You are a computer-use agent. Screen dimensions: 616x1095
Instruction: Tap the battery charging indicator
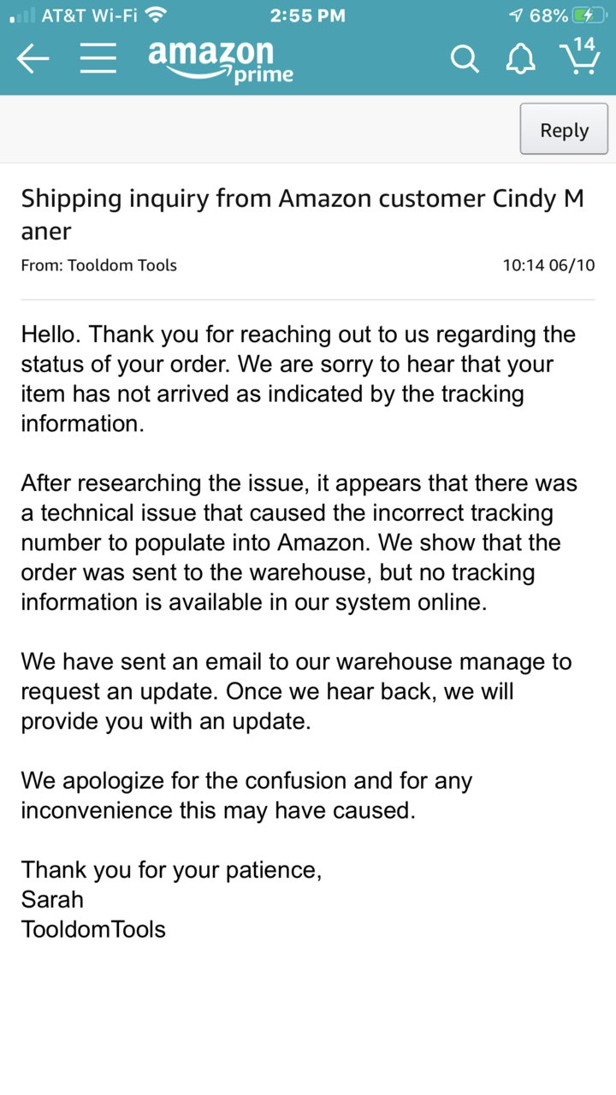click(x=590, y=15)
